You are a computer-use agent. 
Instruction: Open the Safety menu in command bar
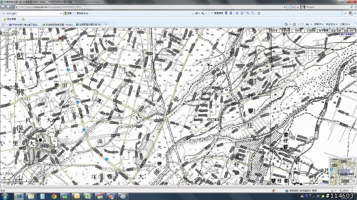click(331, 24)
